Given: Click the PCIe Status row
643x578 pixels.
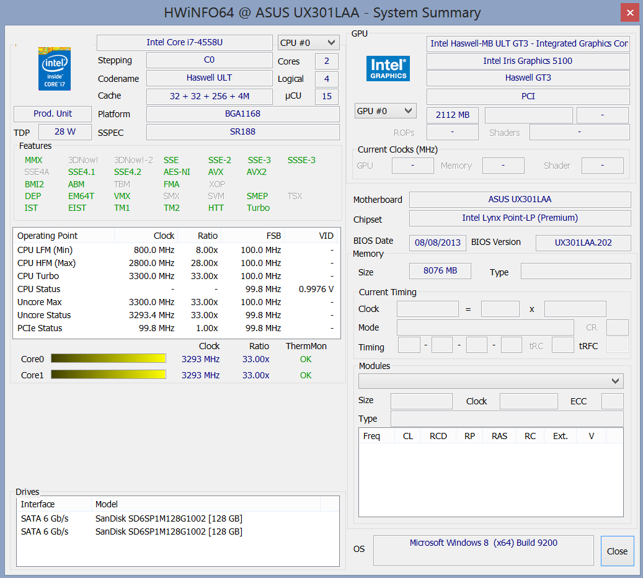Looking at the screenshot, I should 177,328.
